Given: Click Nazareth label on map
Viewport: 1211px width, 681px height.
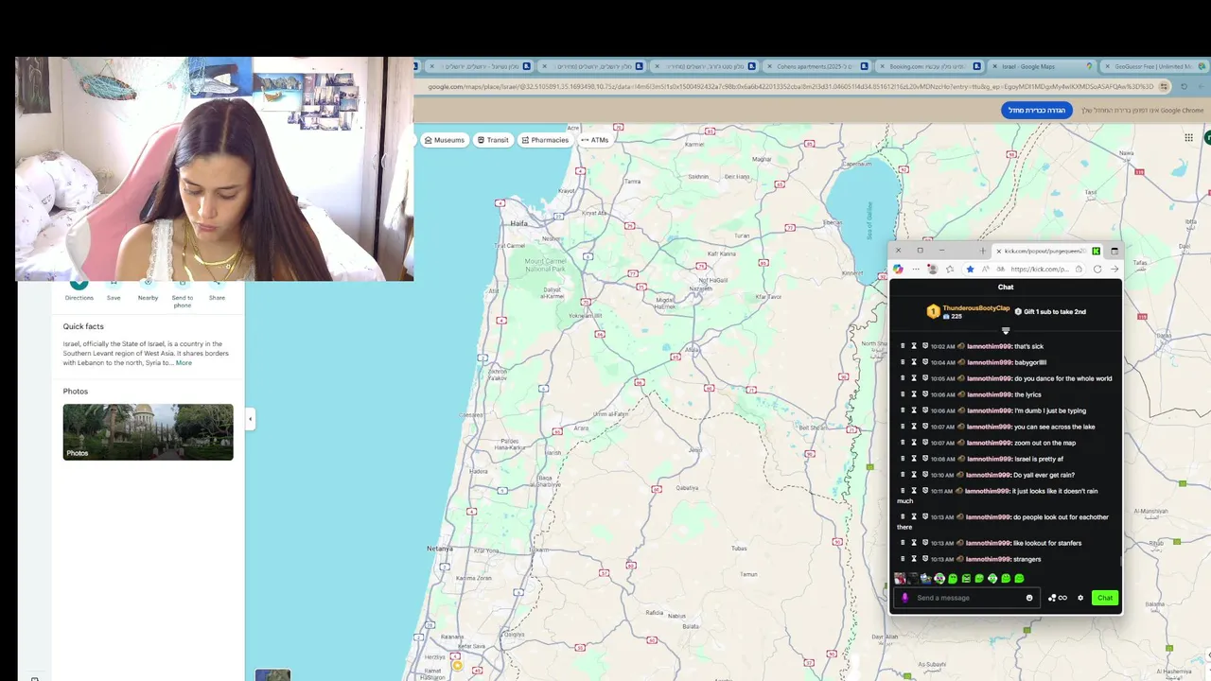Looking at the screenshot, I should pyautogui.click(x=700, y=288).
